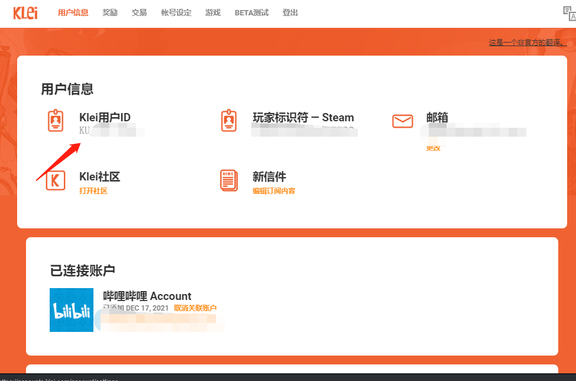This screenshot has width=576, height=381.
Task: Click the 邮箱 envelope icon
Action: tap(403, 121)
